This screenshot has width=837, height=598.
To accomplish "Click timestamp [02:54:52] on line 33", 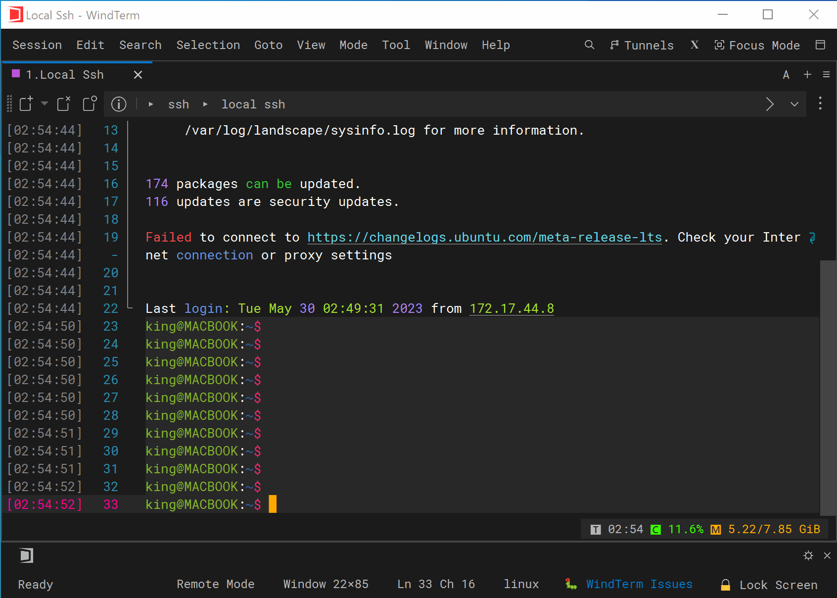I will point(45,505).
